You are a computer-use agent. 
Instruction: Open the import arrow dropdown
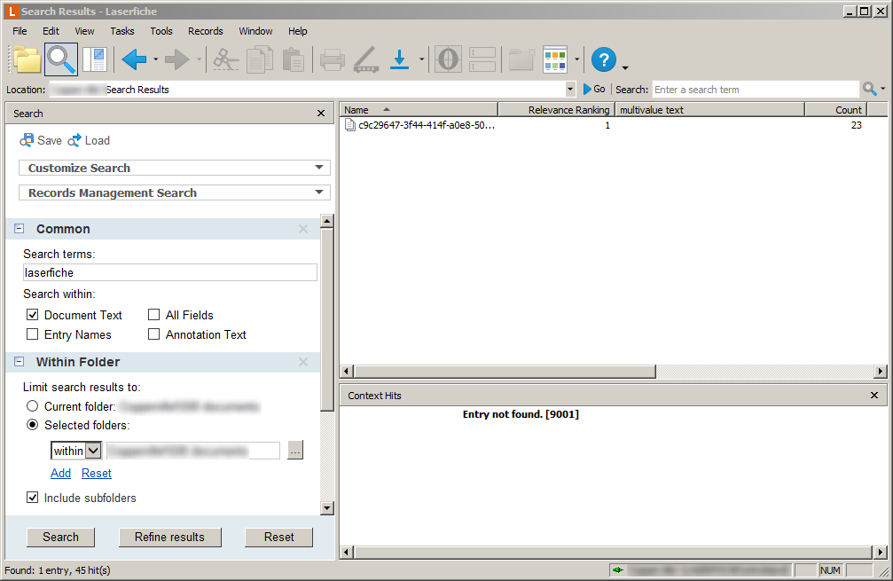421,59
